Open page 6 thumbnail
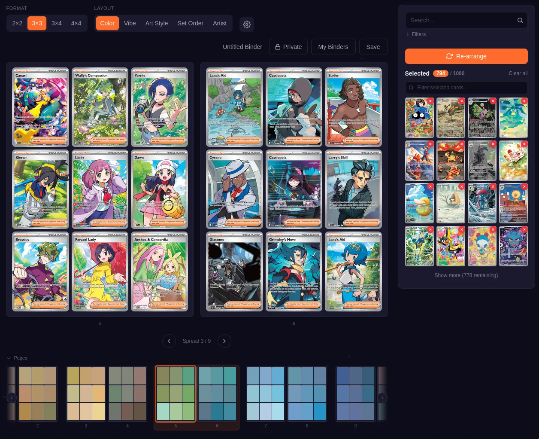The image size is (539, 439). [217, 394]
